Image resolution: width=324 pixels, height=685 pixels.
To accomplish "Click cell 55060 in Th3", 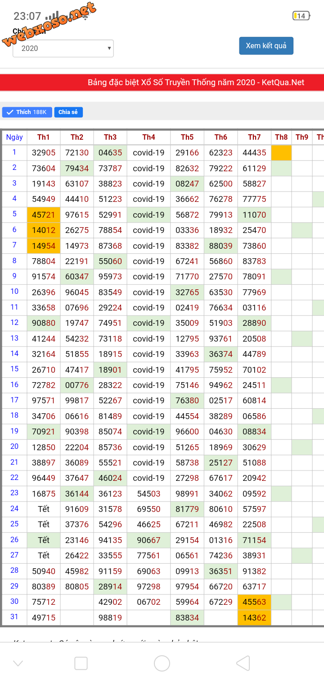I will pyautogui.click(x=110, y=261).
